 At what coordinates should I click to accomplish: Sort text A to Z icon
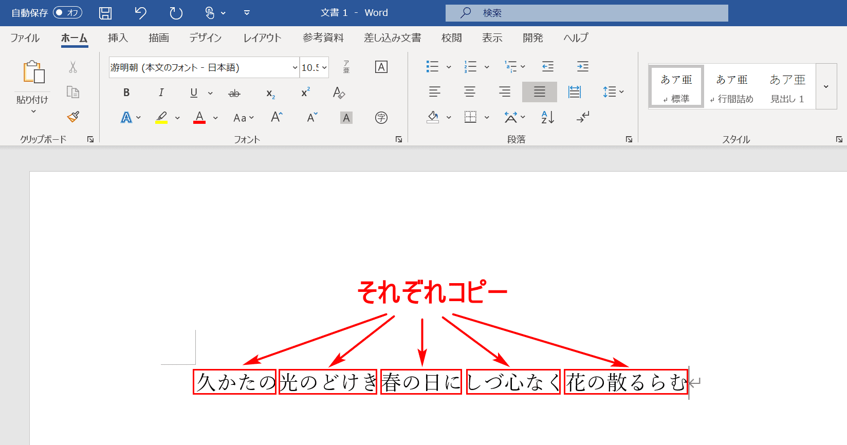(548, 117)
